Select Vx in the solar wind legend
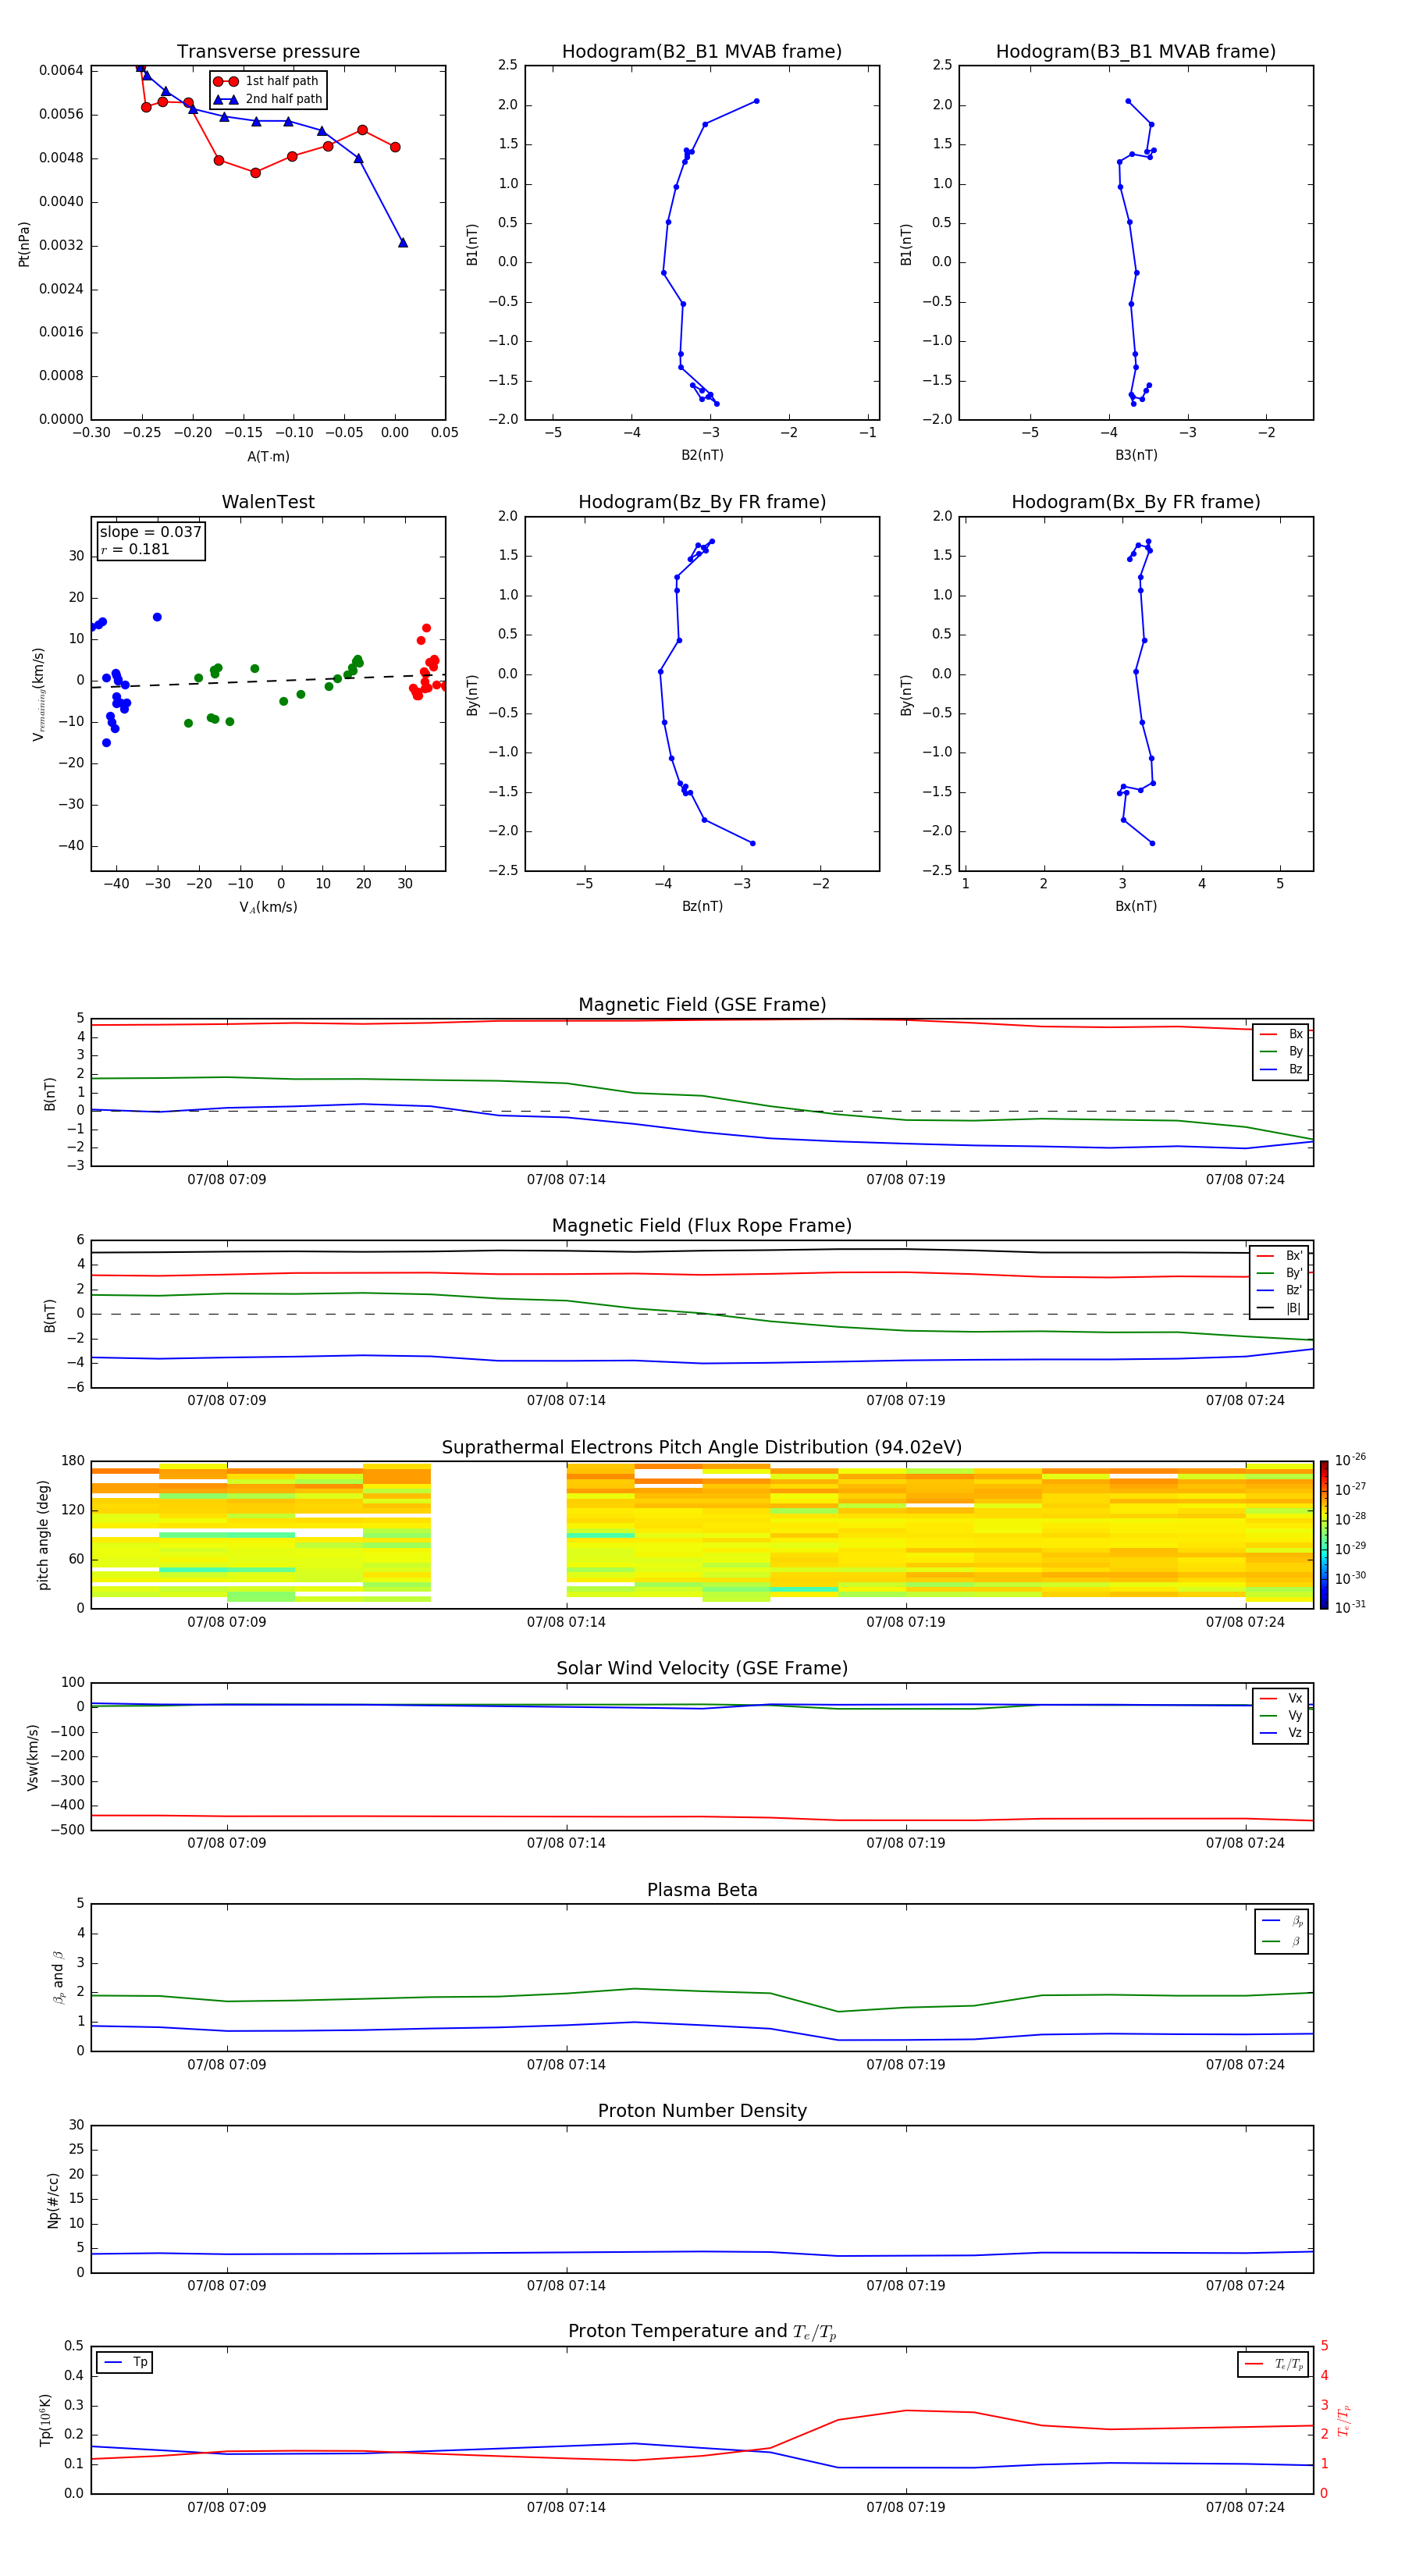The height and width of the screenshot is (2576, 1405). pyautogui.click(x=1281, y=1698)
